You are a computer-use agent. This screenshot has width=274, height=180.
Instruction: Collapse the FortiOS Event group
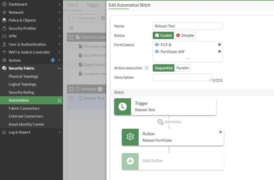(71, 37)
